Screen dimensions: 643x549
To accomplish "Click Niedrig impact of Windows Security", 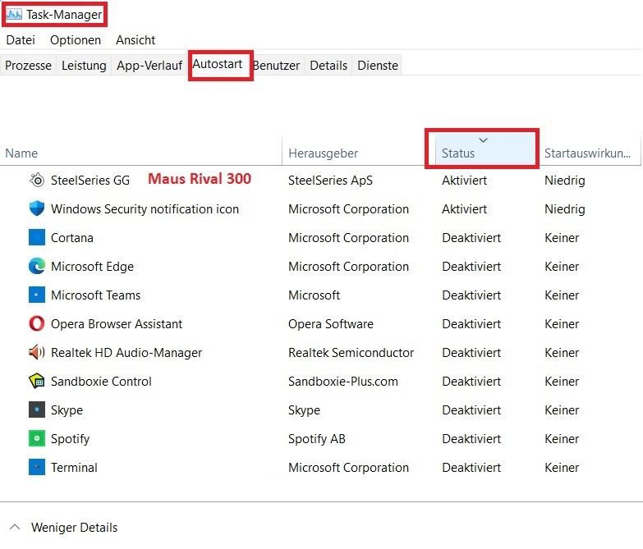I will [565, 209].
